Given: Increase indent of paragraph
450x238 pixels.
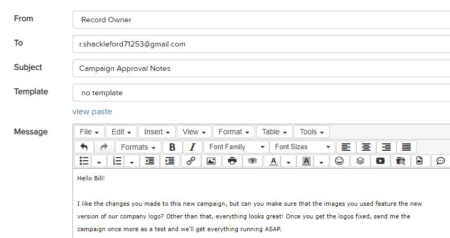Looking at the screenshot, I should point(170,161).
